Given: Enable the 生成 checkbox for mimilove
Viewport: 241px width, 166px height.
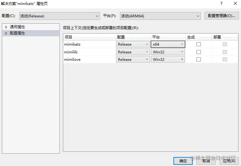Looking at the screenshot, I should [199, 59].
